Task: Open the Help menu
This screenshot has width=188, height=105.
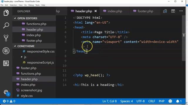Action: pyautogui.click(x=43, y=5)
